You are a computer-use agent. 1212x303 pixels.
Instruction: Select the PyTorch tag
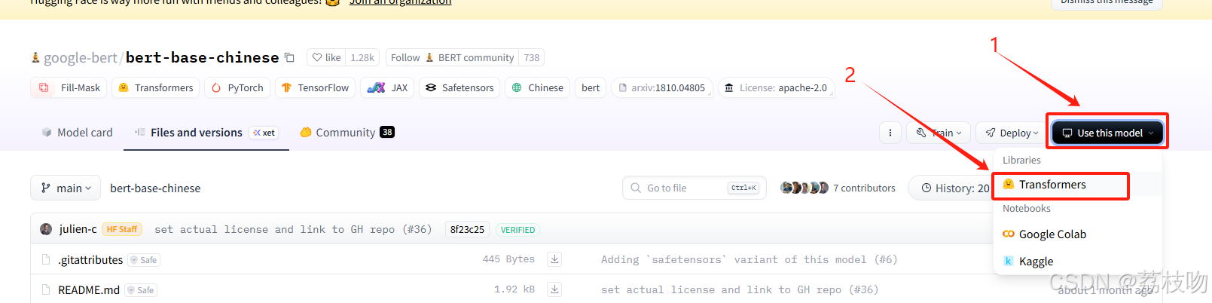[237, 87]
